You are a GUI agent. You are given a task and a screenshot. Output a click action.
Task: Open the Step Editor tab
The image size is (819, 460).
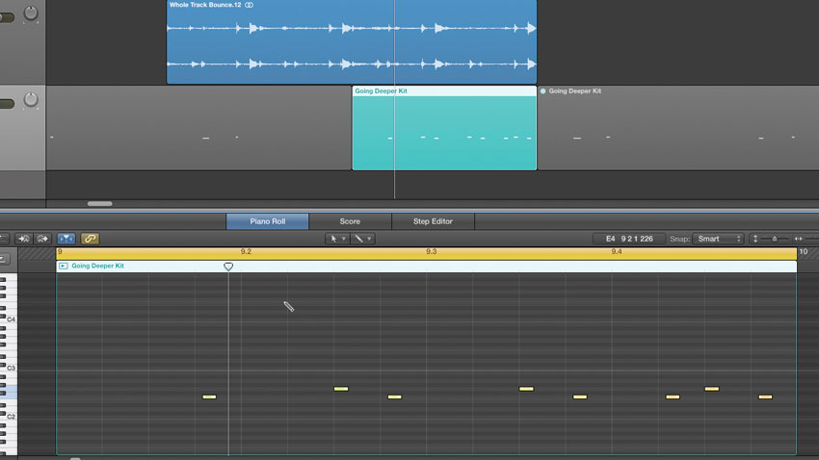[x=433, y=221]
